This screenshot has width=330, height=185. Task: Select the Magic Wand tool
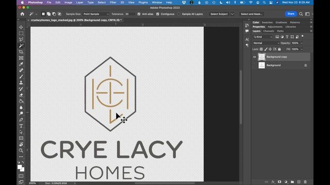point(21,46)
